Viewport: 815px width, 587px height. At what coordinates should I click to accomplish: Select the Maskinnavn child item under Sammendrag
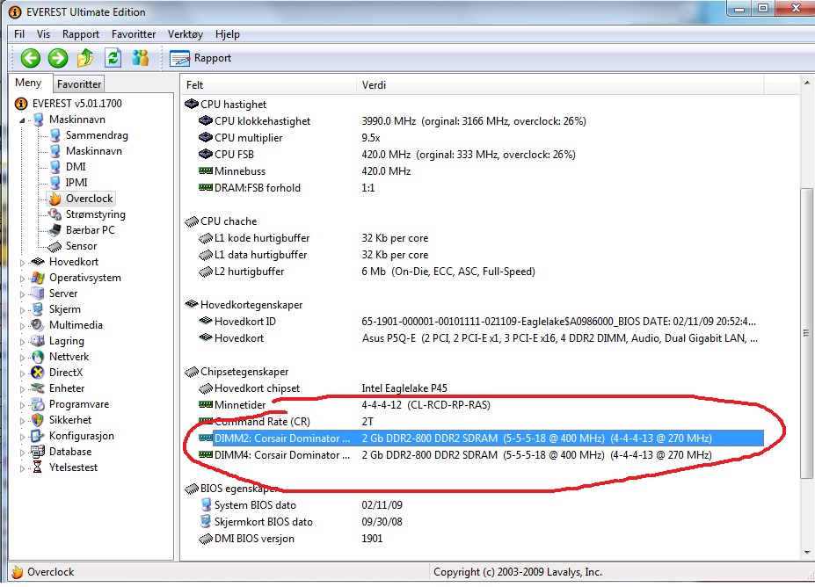tap(93, 151)
